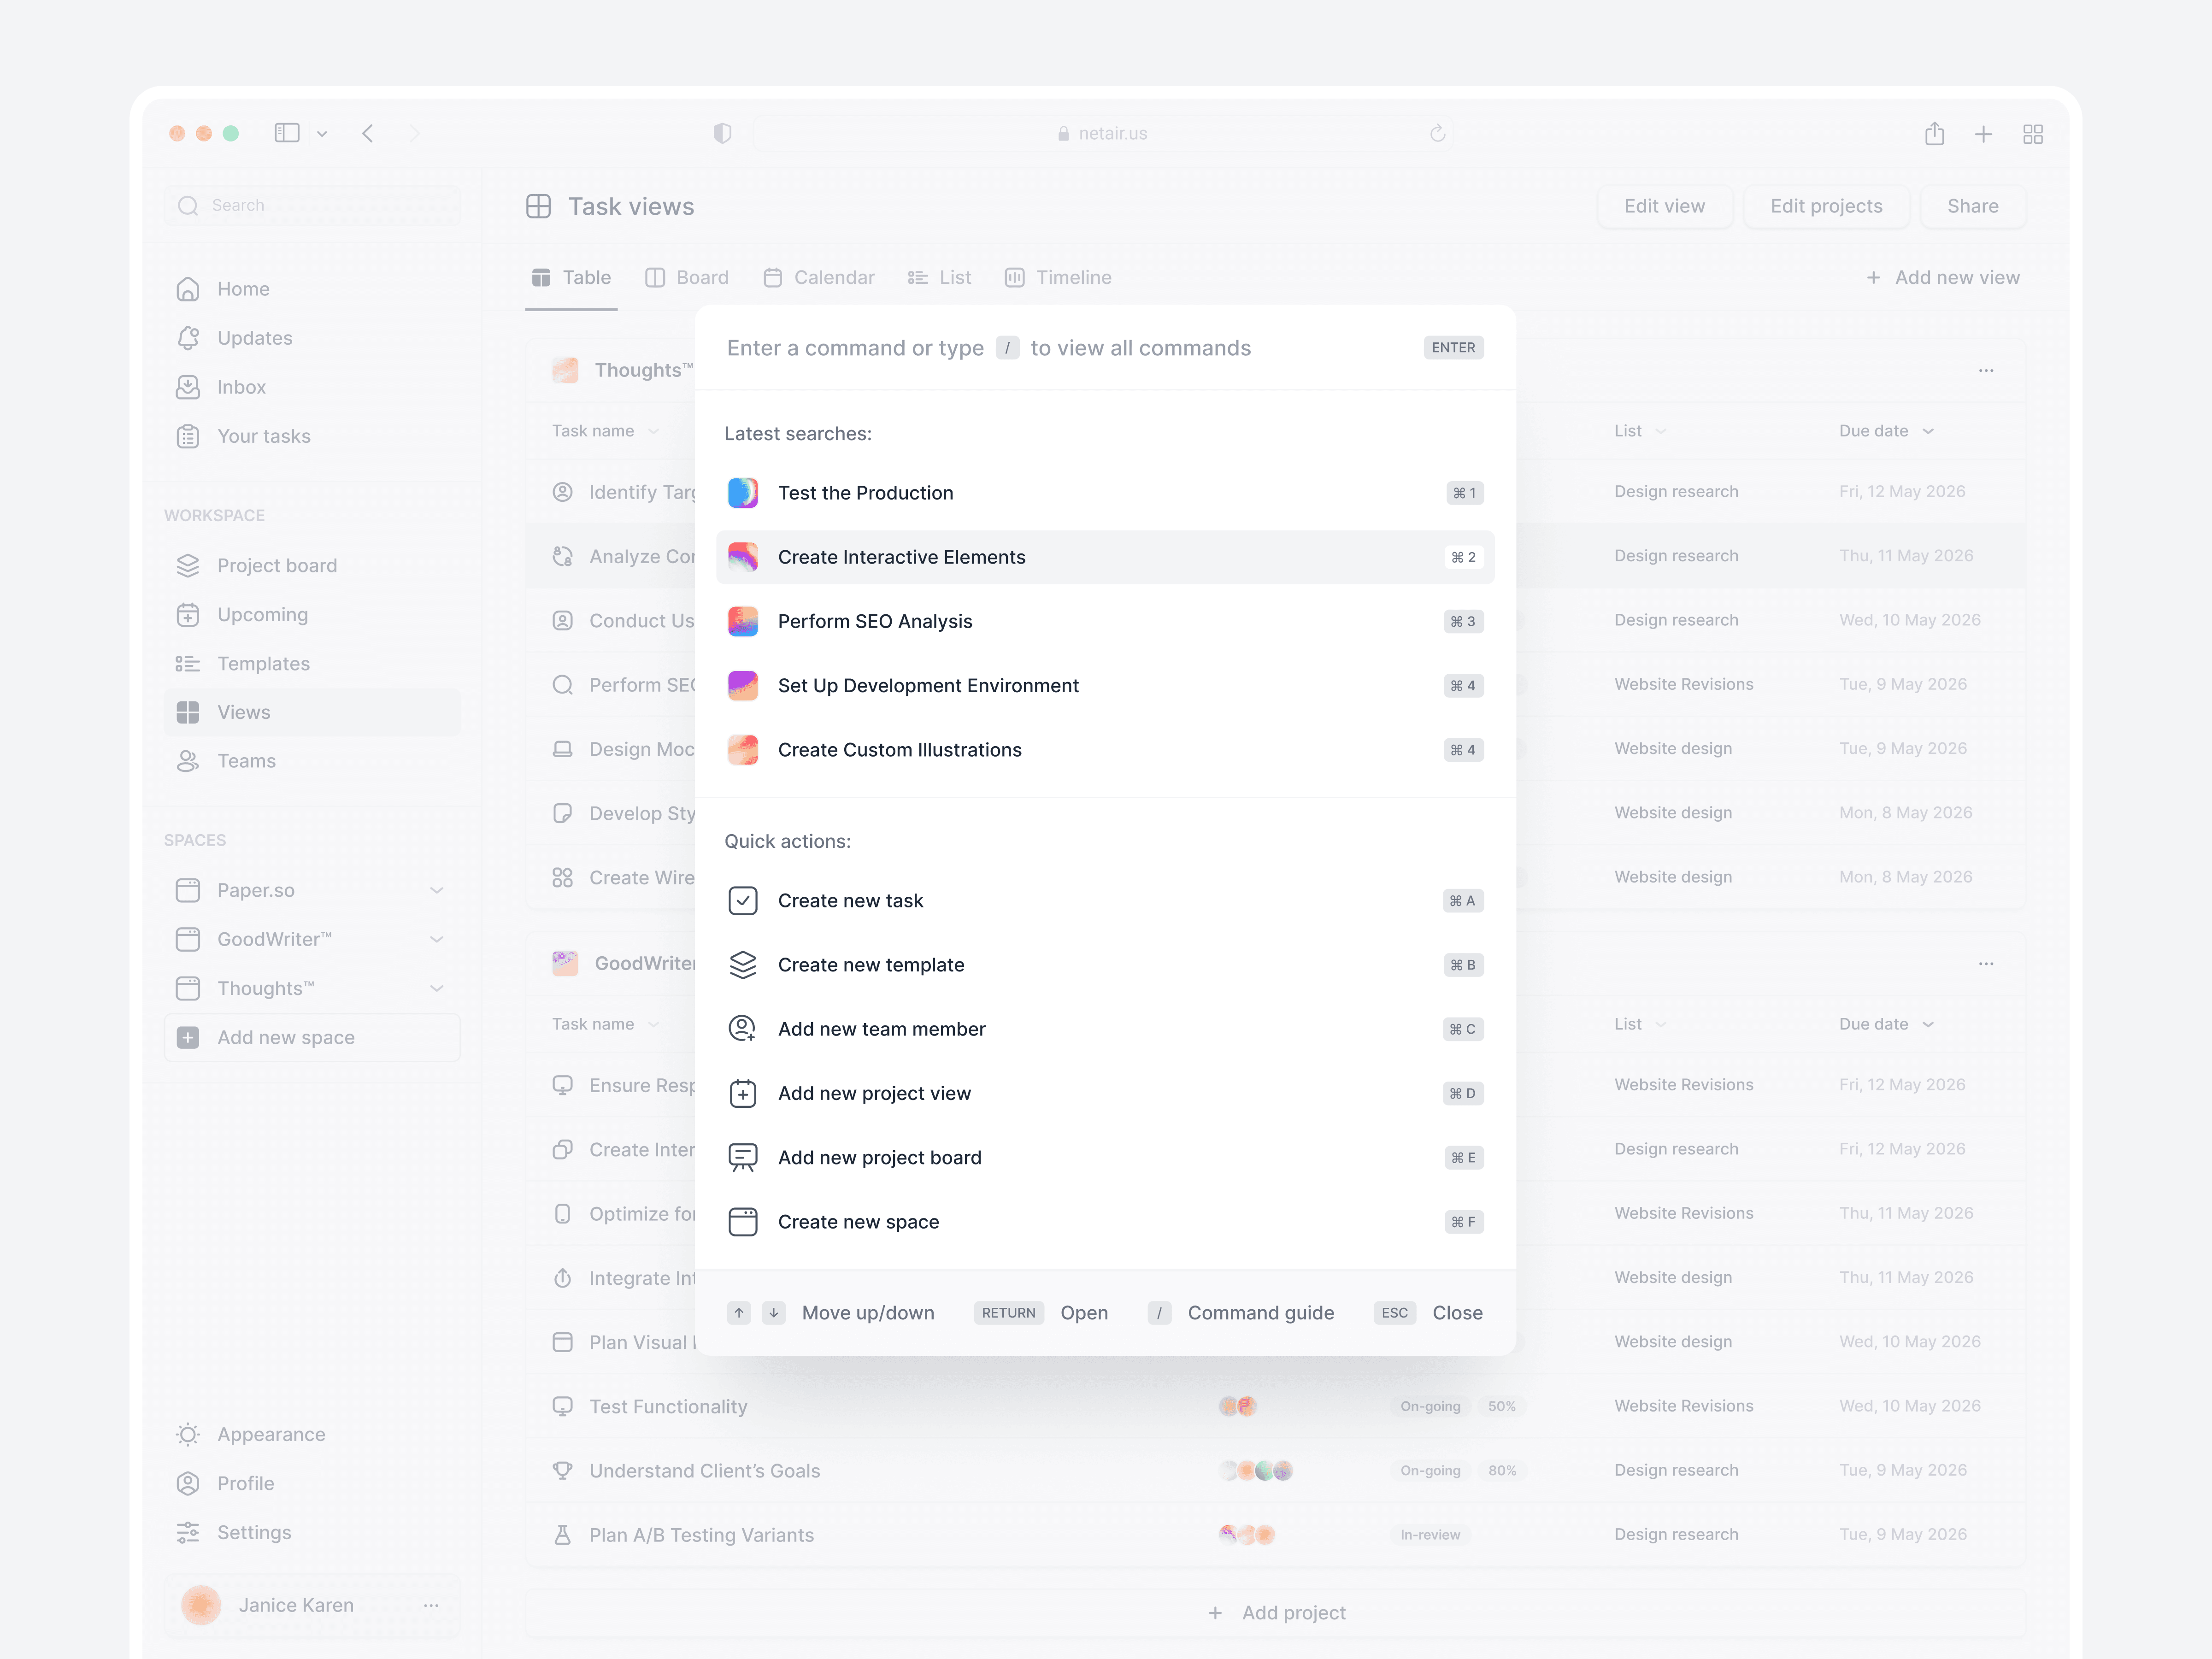The height and width of the screenshot is (1659, 2212).
Task: Switch to the Board tab
Action: point(687,277)
